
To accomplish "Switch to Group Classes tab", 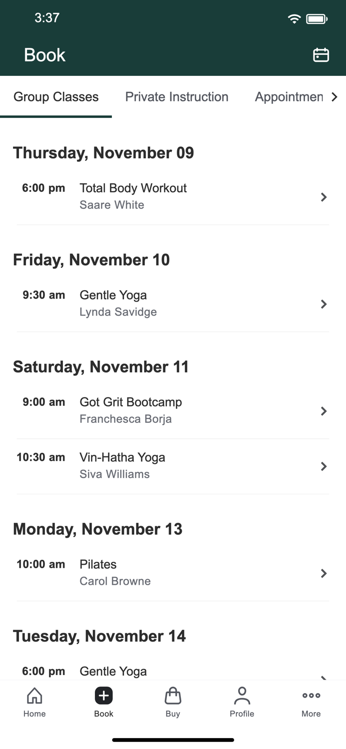I will coord(56,97).
